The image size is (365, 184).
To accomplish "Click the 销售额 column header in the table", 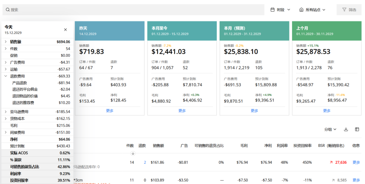I will pos(159,146).
